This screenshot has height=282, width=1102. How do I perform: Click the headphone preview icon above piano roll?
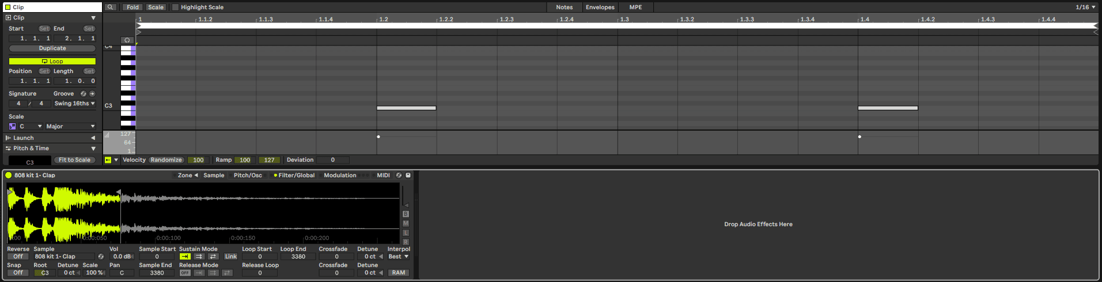[x=127, y=40]
